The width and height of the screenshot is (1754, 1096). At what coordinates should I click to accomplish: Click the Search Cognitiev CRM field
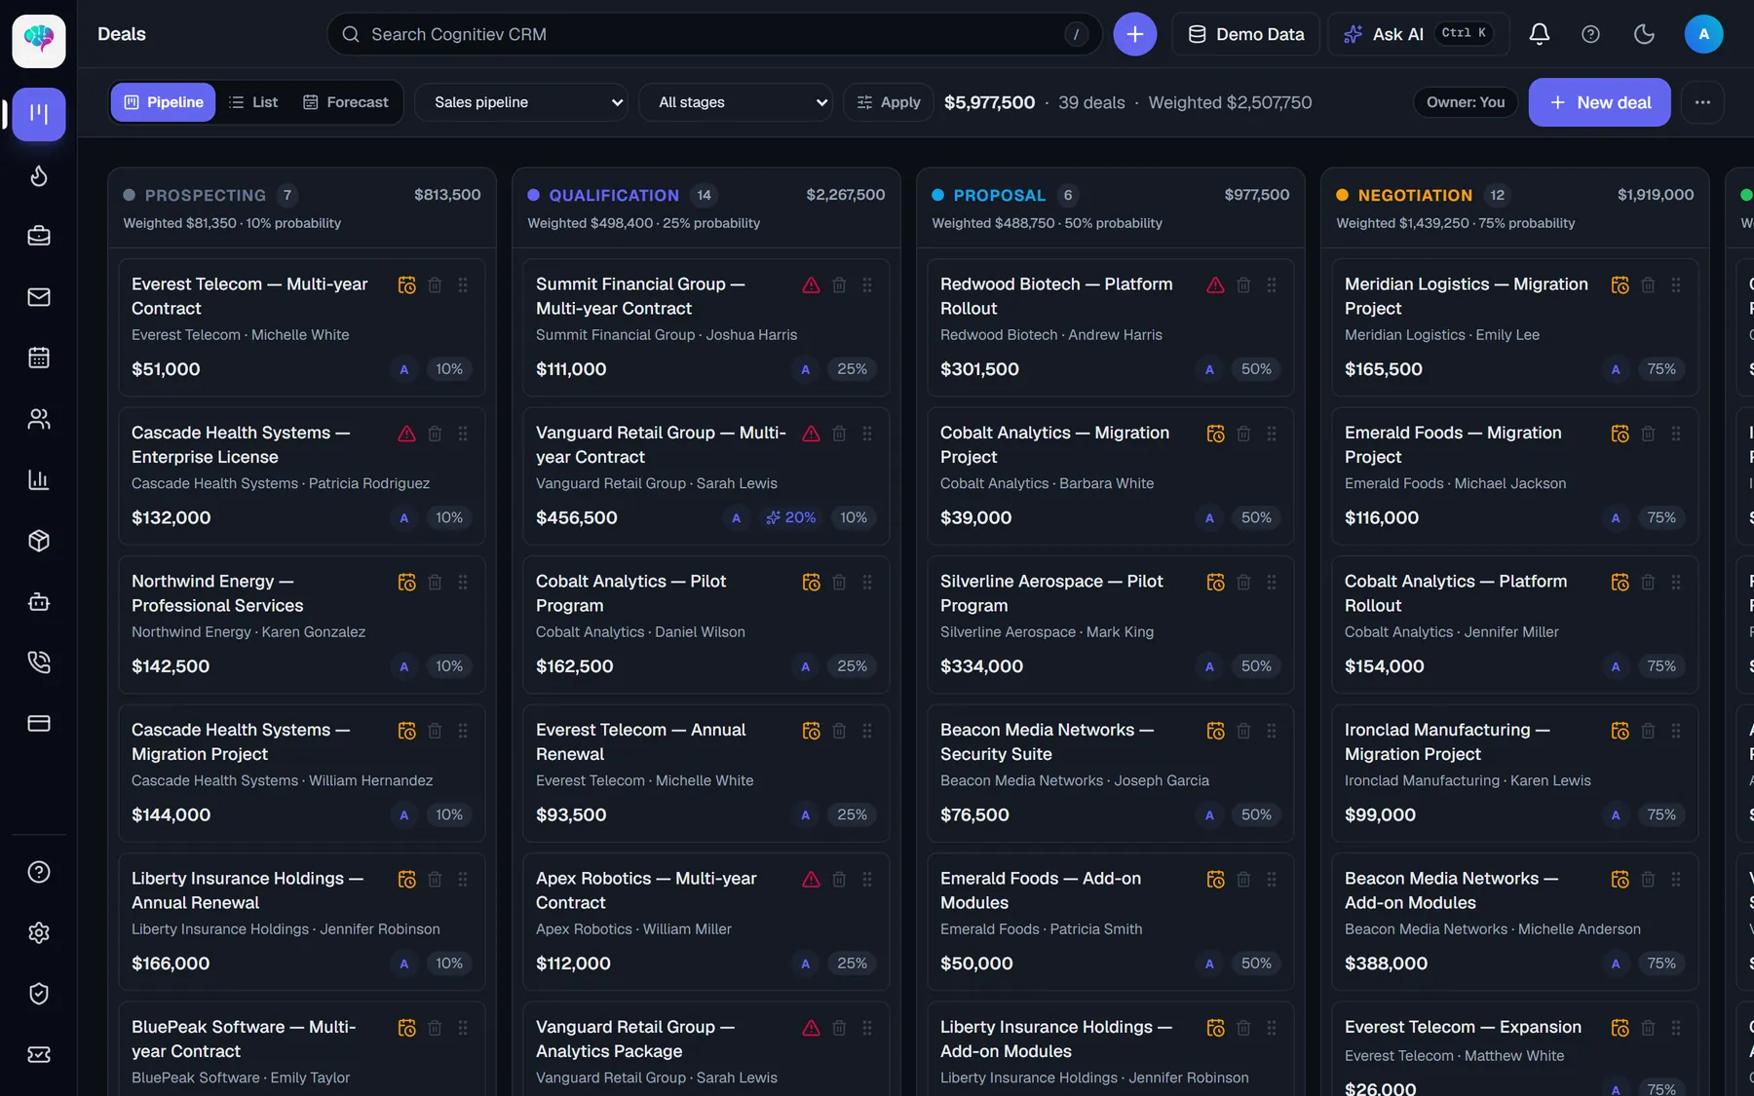(x=714, y=34)
